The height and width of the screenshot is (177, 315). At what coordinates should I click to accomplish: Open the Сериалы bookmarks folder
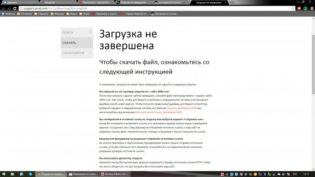41,14
